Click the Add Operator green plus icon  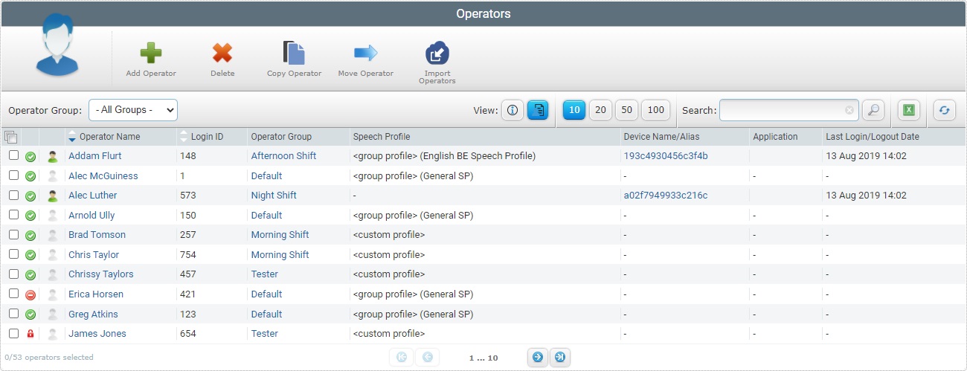click(151, 53)
